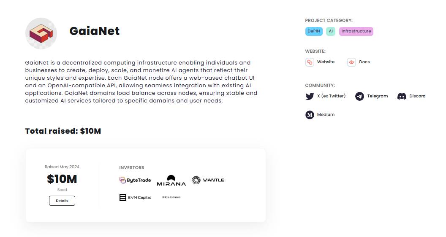The image size is (446, 237).
Task: Click the ByteTrade investor logo
Action: [135, 180]
